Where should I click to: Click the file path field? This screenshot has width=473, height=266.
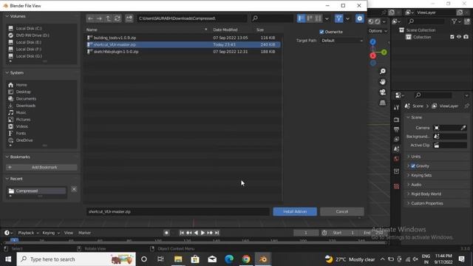click(191, 18)
